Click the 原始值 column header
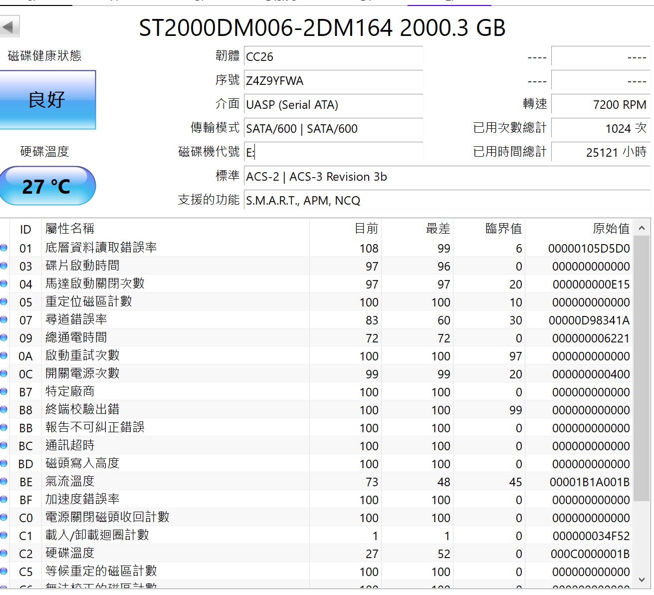 (579, 229)
